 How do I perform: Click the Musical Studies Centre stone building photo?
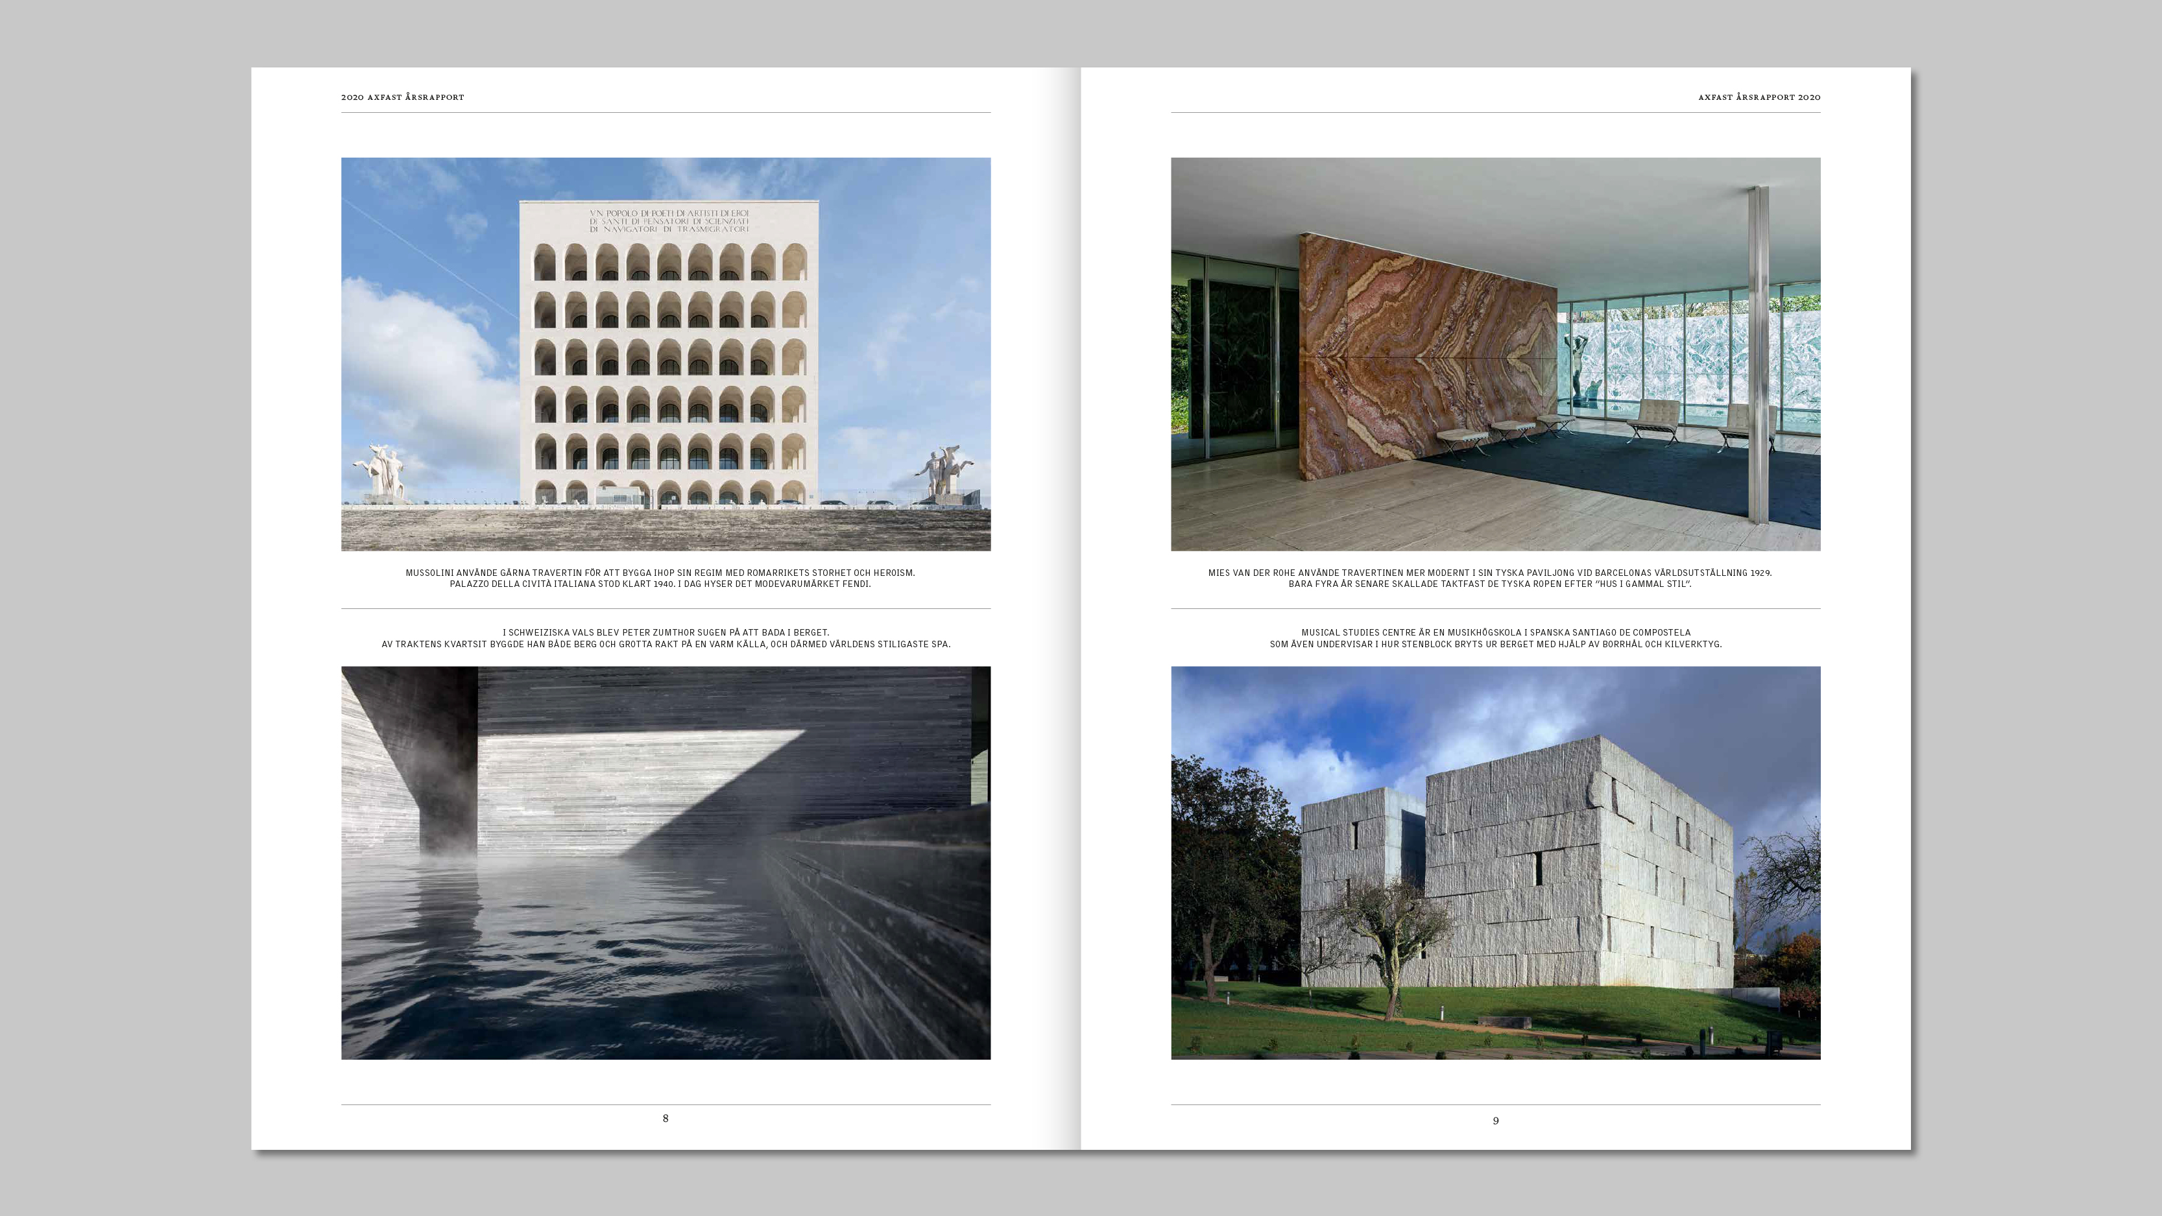pos(1496,863)
